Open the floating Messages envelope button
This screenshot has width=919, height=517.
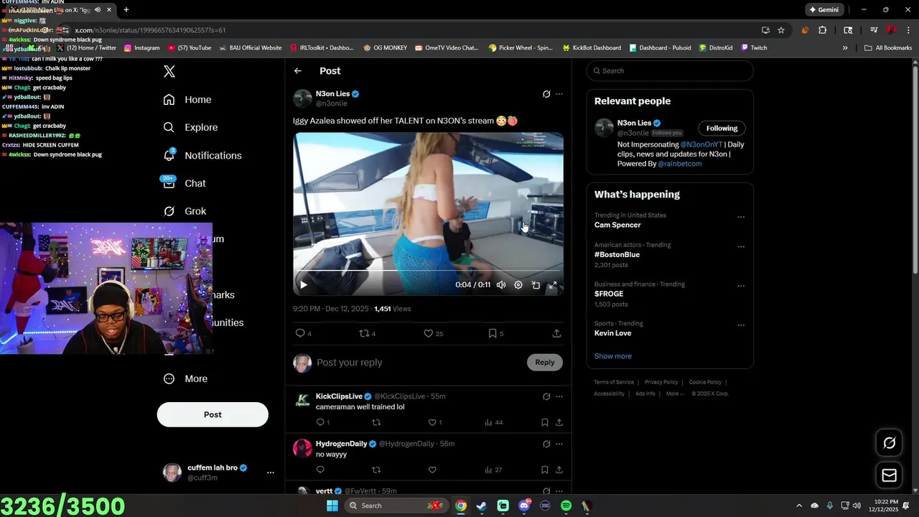(890, 475)
